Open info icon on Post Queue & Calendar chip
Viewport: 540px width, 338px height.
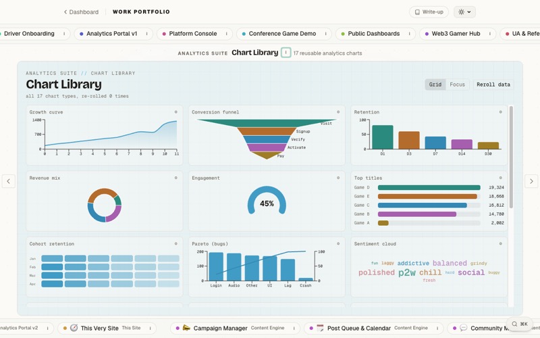[437, 329]
